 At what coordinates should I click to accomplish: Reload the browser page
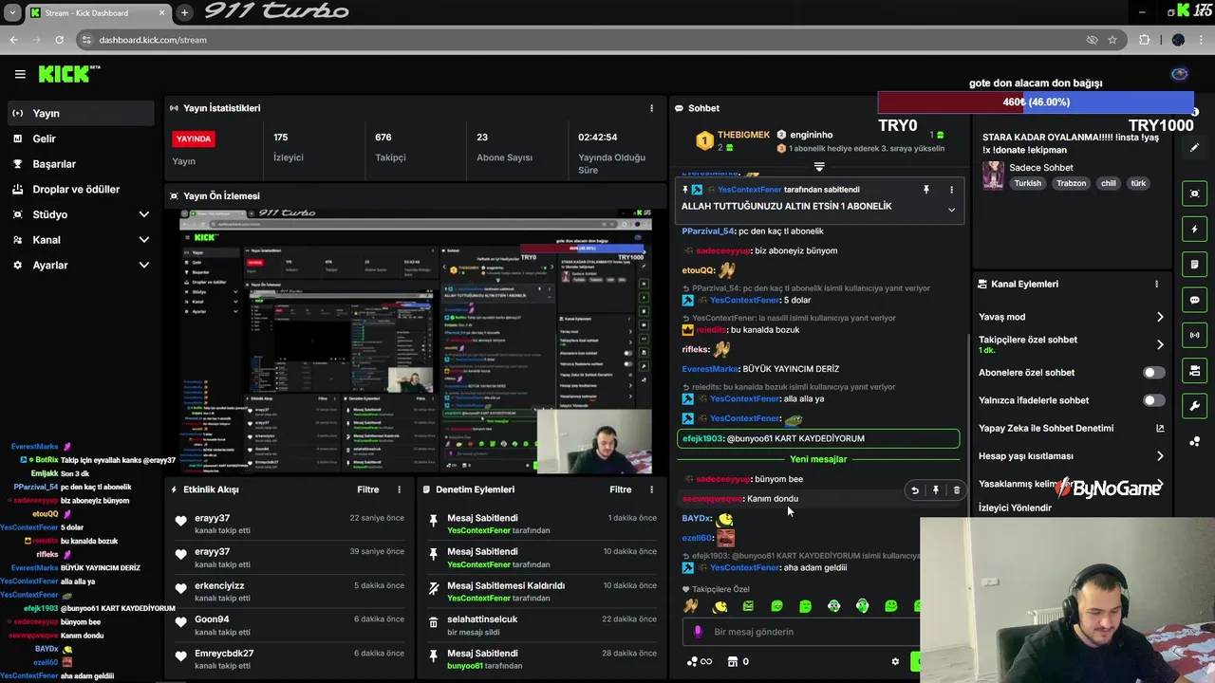(x=59, y=40)
